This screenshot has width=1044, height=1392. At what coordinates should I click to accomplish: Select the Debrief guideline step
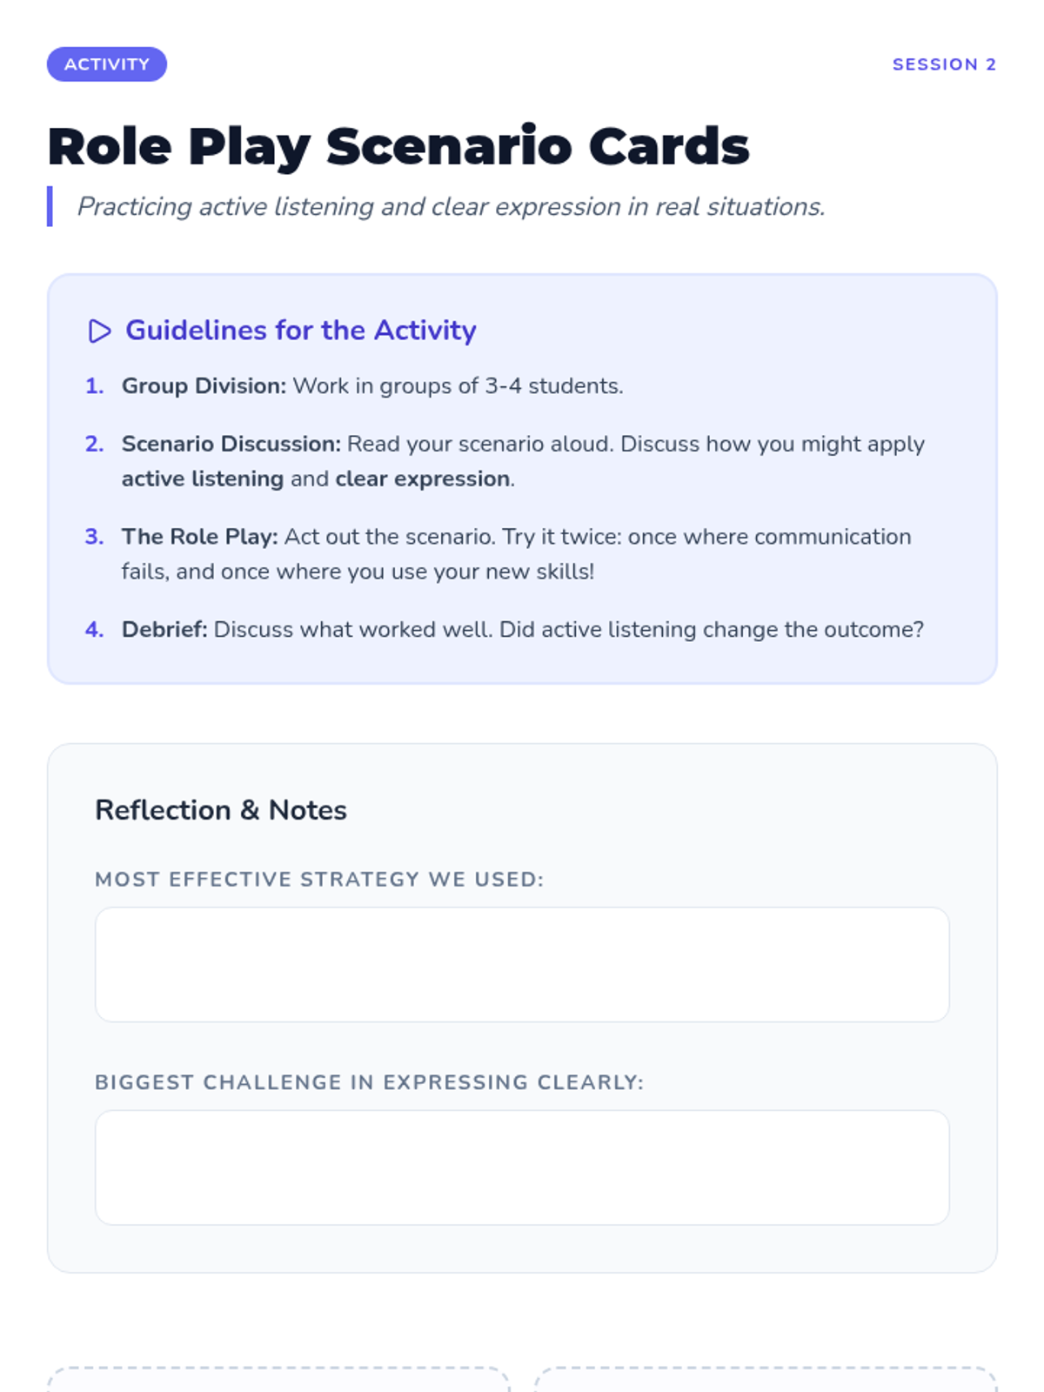522,630
